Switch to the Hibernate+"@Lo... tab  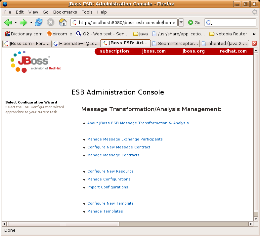click(x=76, y=43)
